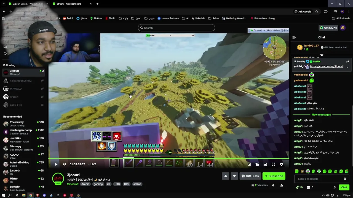This screenshot has height=198, width=353.
Task: Subscribe to 3joouri
Action: (274, 176)
